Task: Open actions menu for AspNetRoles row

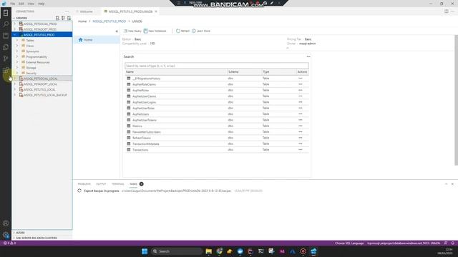Action: 301,91
